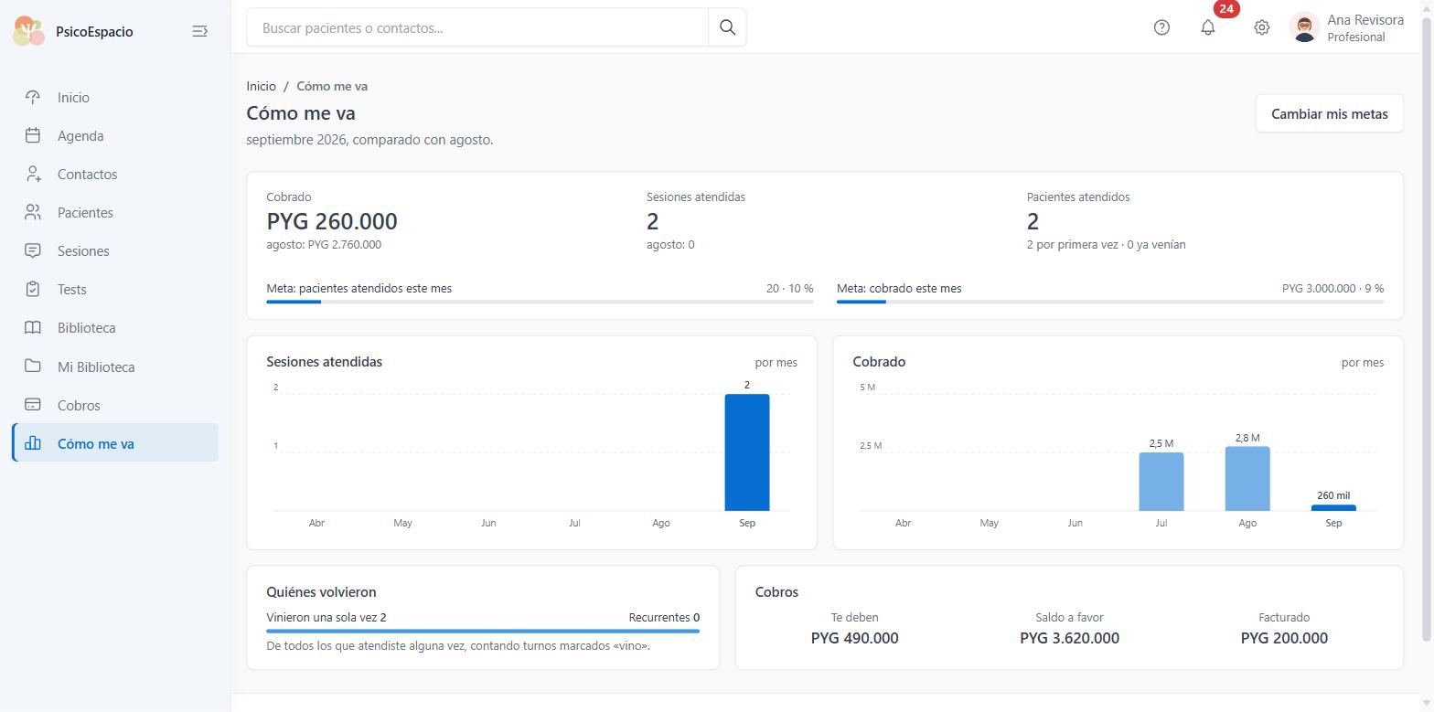This screenshot has width=1434, height=712.
Task: Click the Inicio breadcrumb link
Action: [x=261, y=86]
